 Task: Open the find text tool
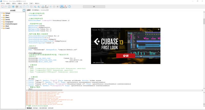[x=35, y=7]
